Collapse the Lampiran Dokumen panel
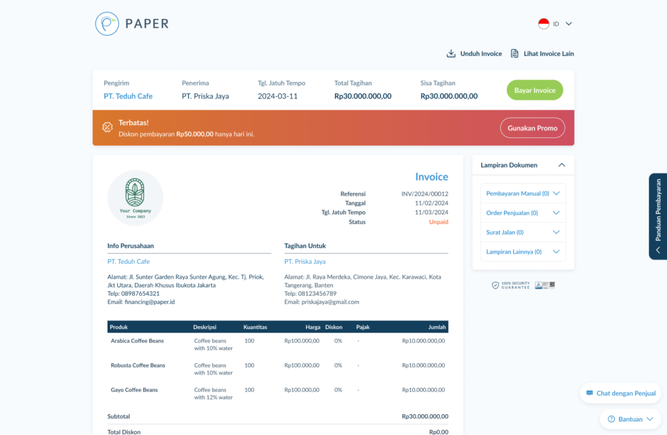Screen dimensions: 667x435 [x=561, y=165]
